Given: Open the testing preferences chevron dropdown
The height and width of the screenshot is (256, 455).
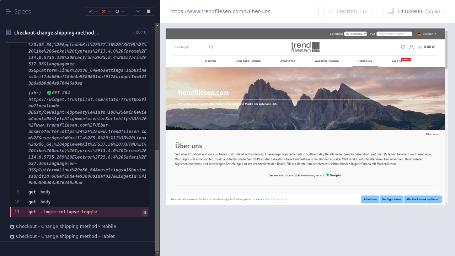Looking at the screenshot, I should pos(138,11).
